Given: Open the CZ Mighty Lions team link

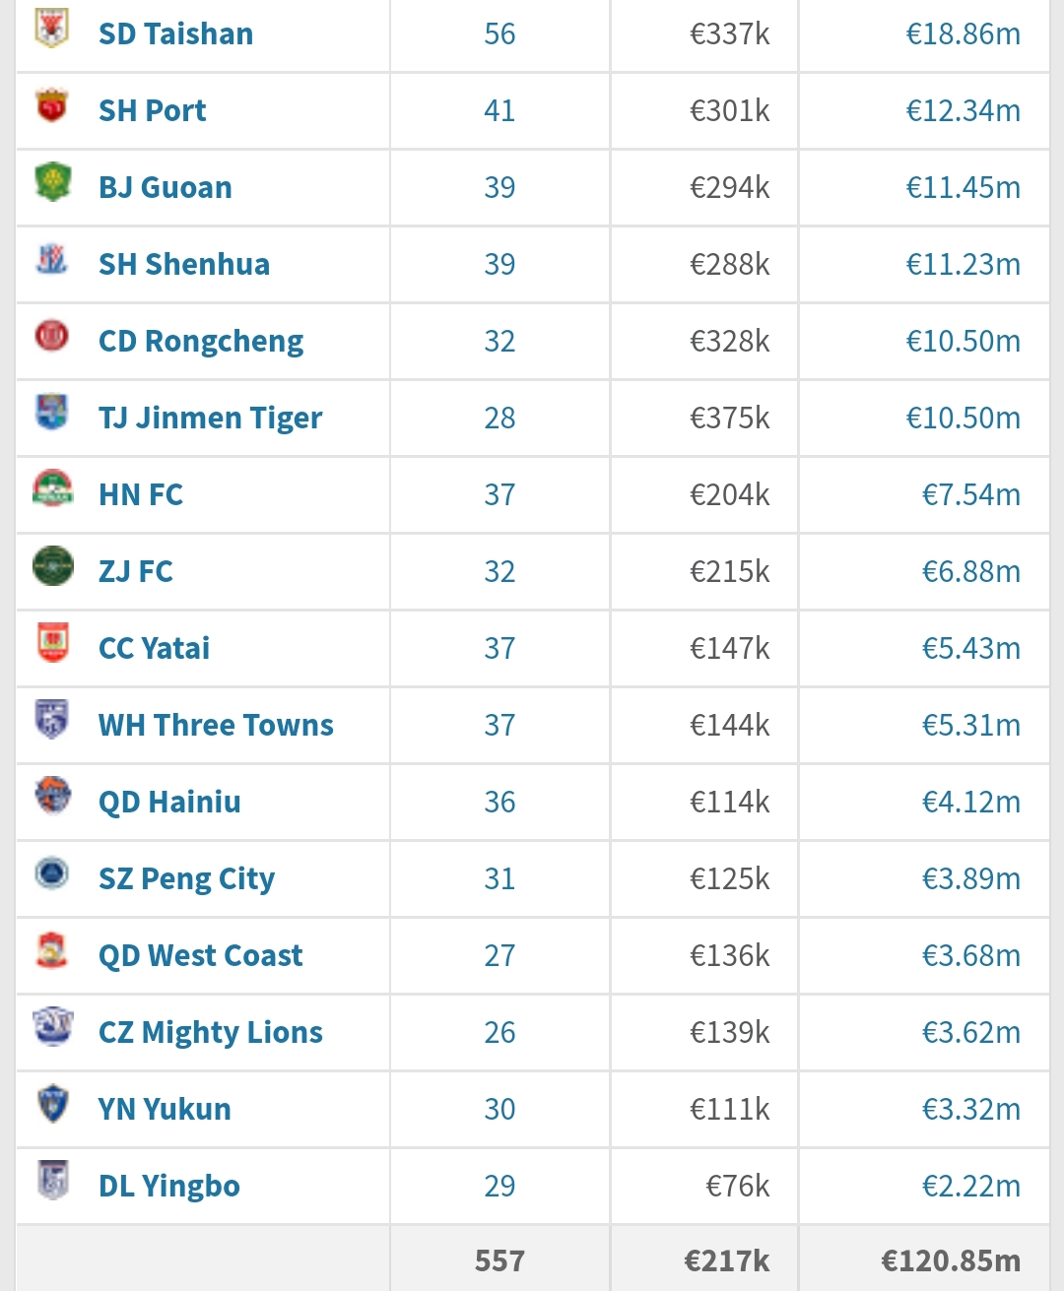Looking at the screenshot, I should coord(211,1033).
